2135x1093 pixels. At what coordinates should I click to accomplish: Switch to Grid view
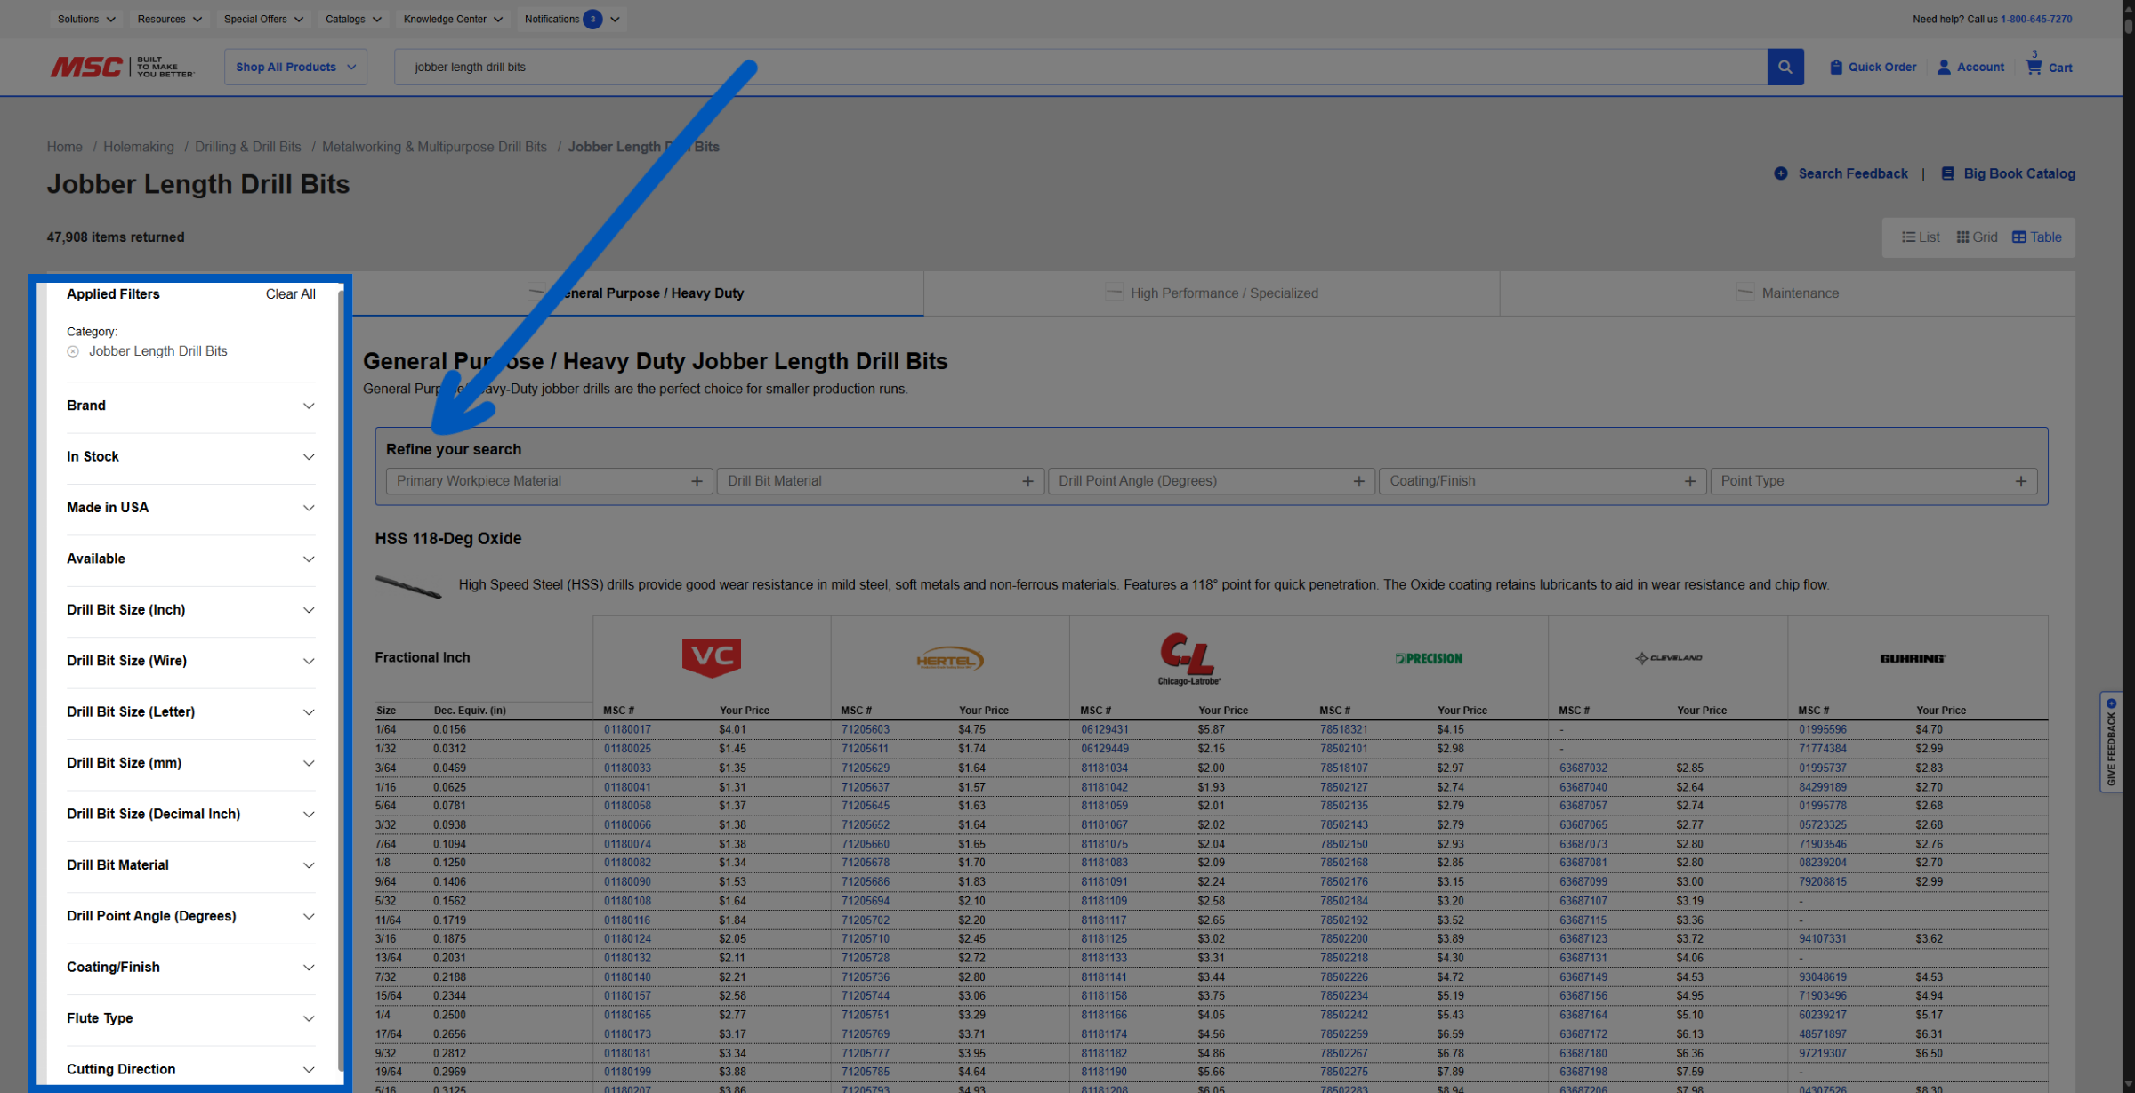(x=1977, y=237)
